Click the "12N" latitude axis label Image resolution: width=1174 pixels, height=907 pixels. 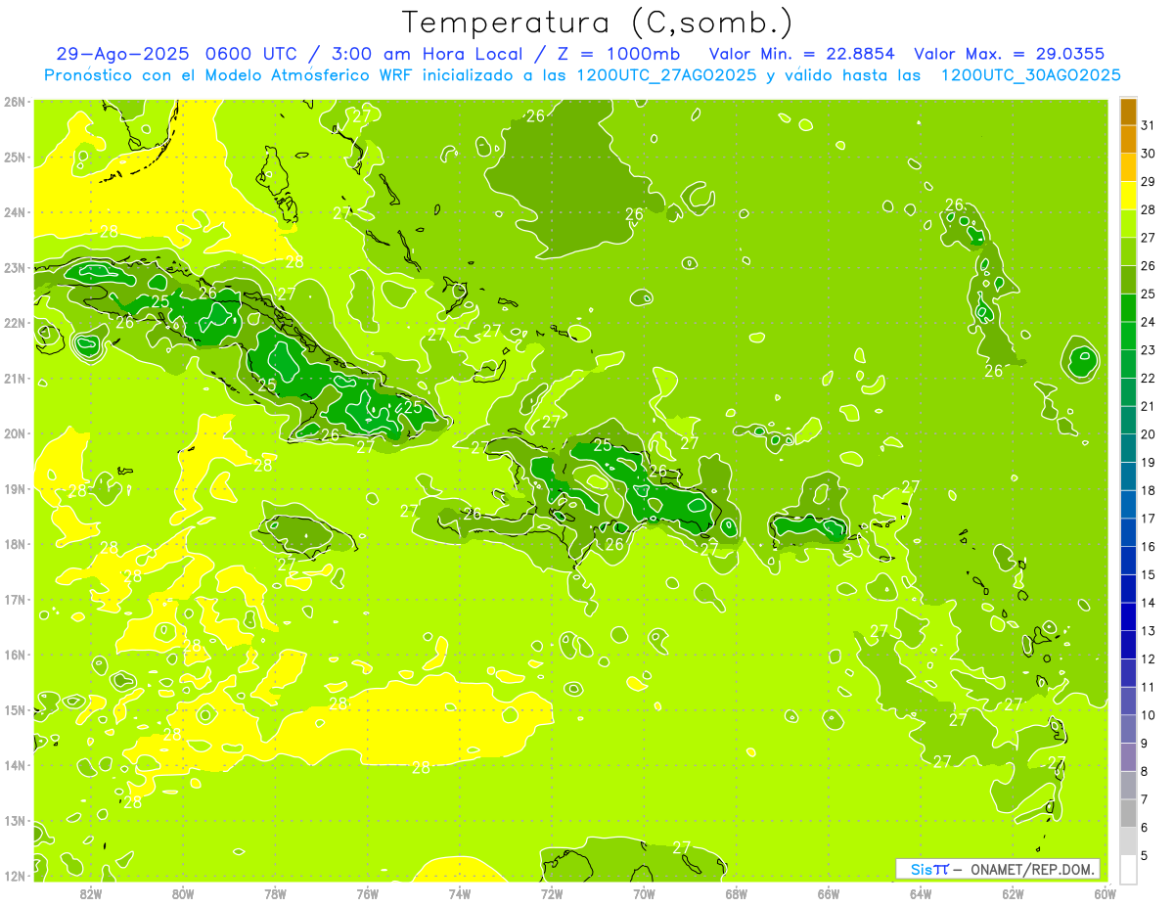pos(14,876)
